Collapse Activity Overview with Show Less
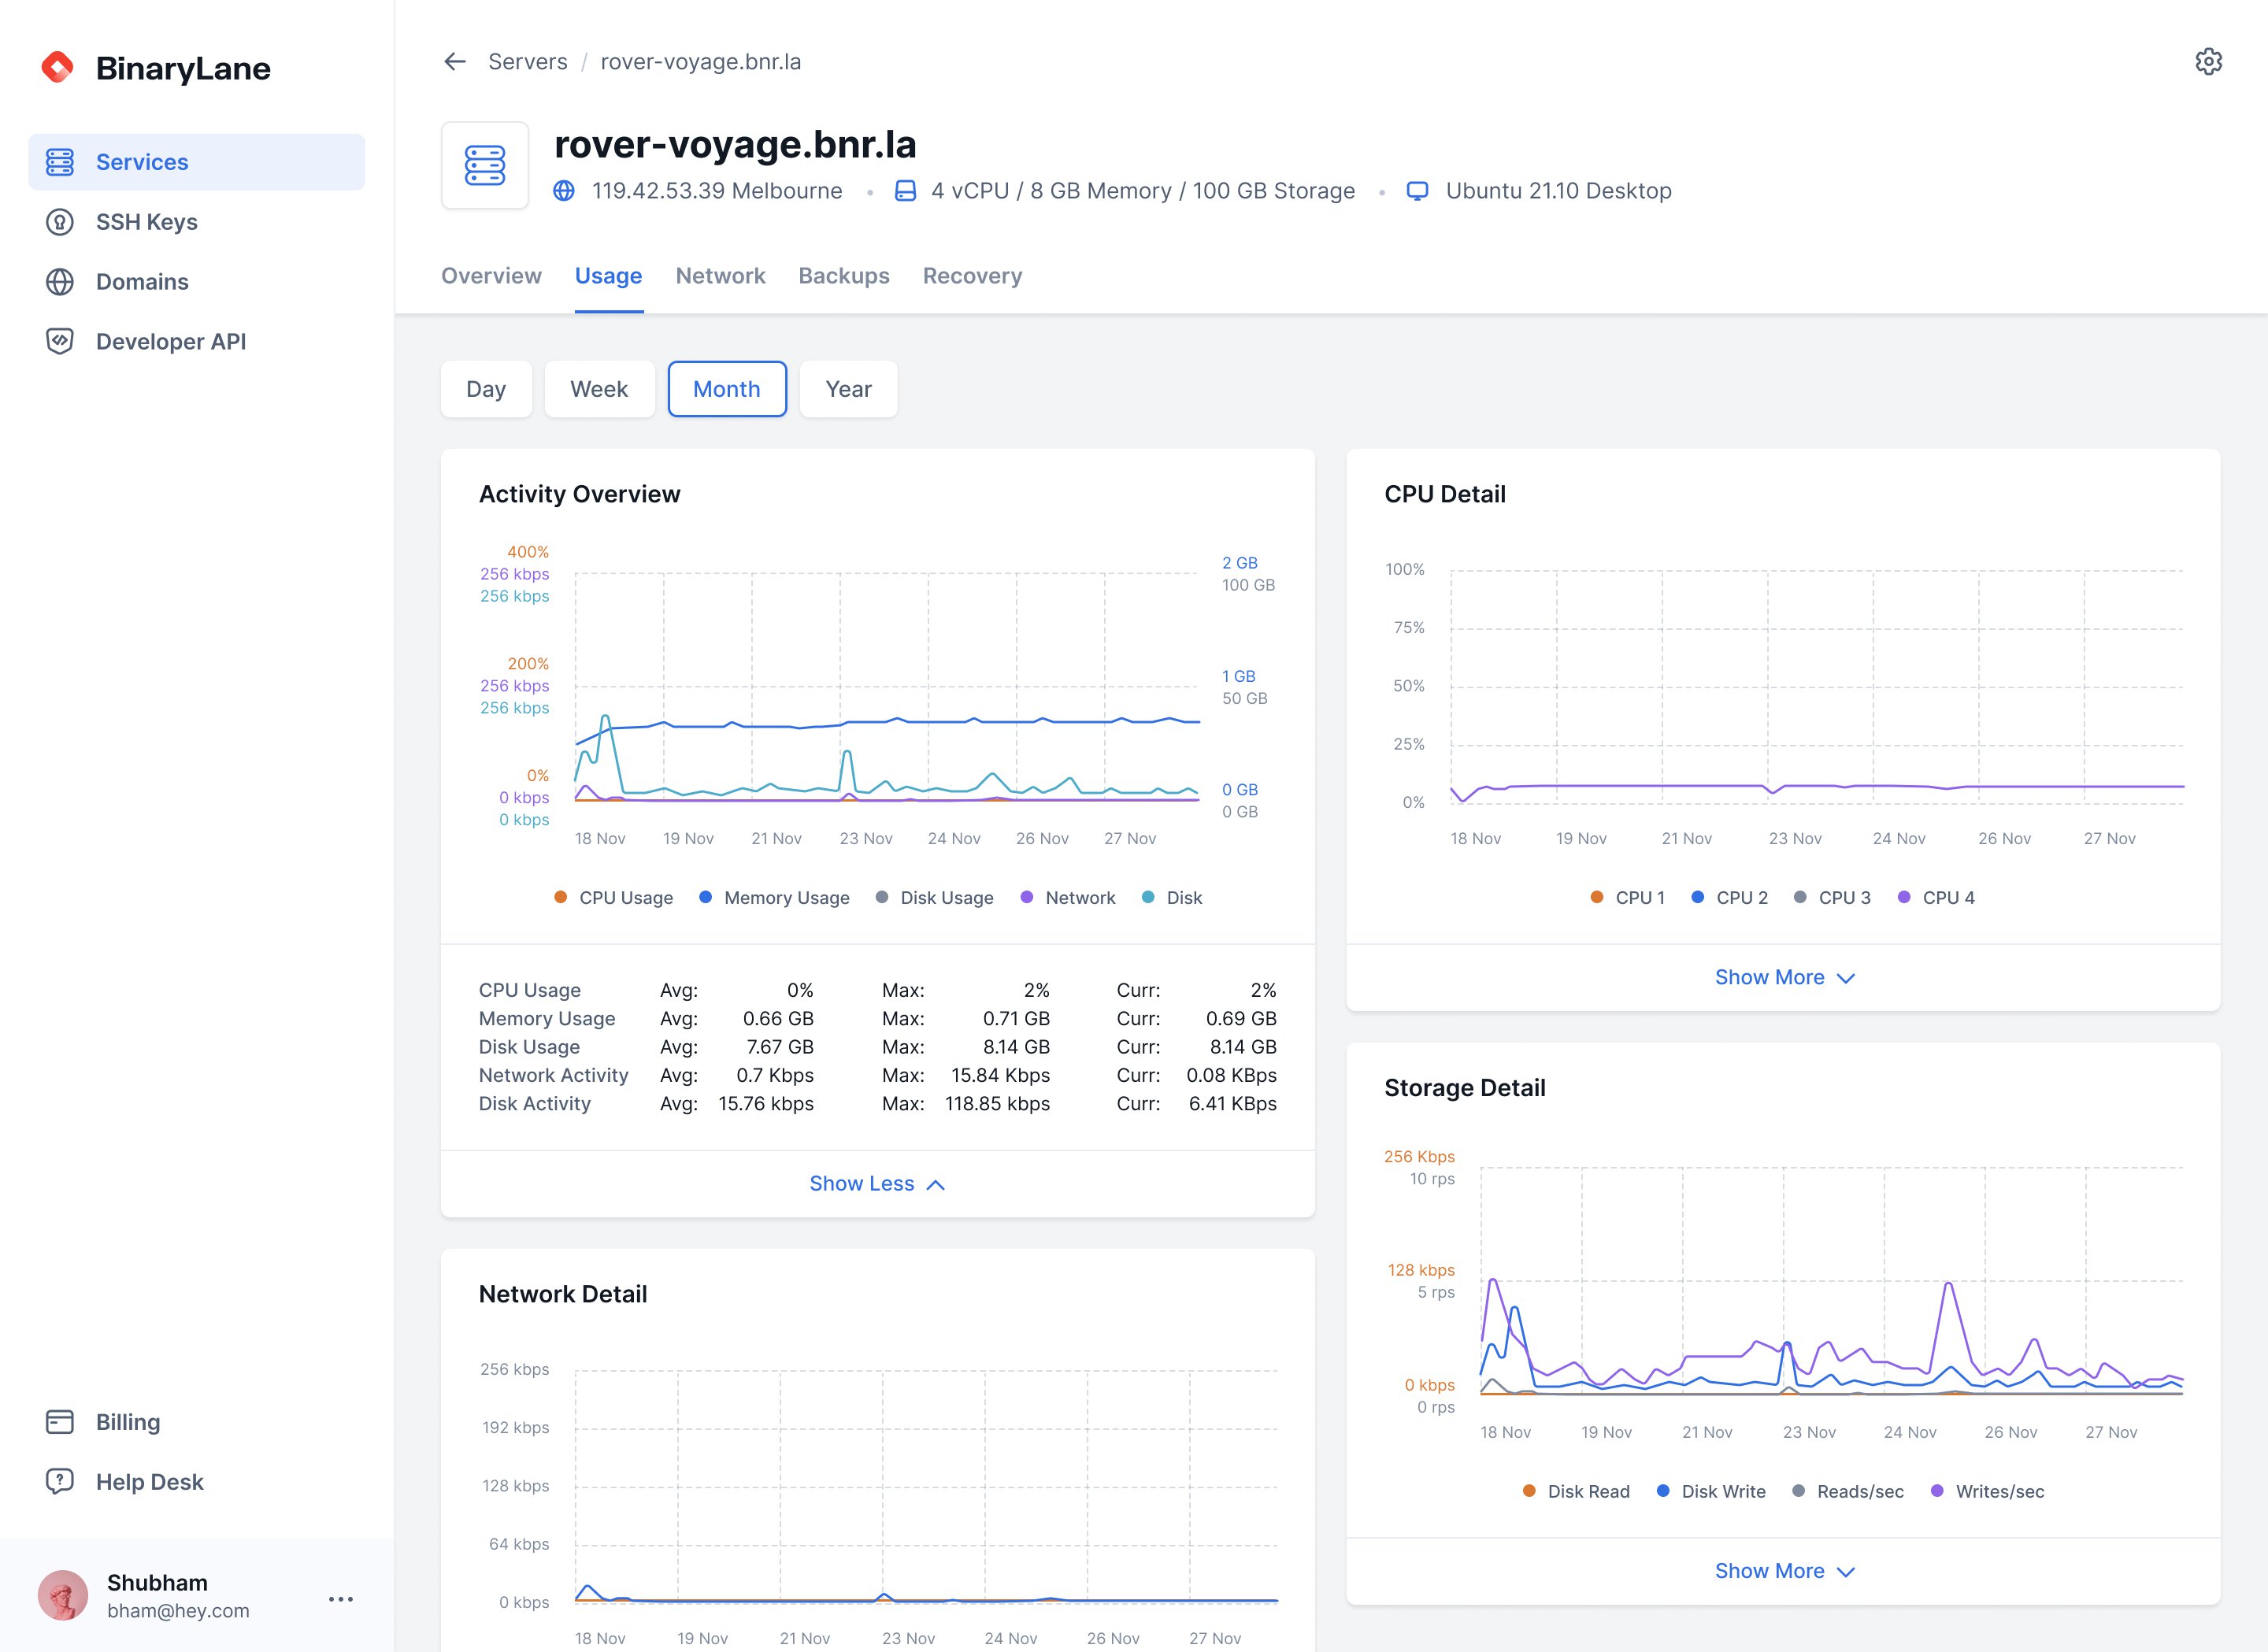The width and height of the screenshot is (2268, 1652). 877,1184
